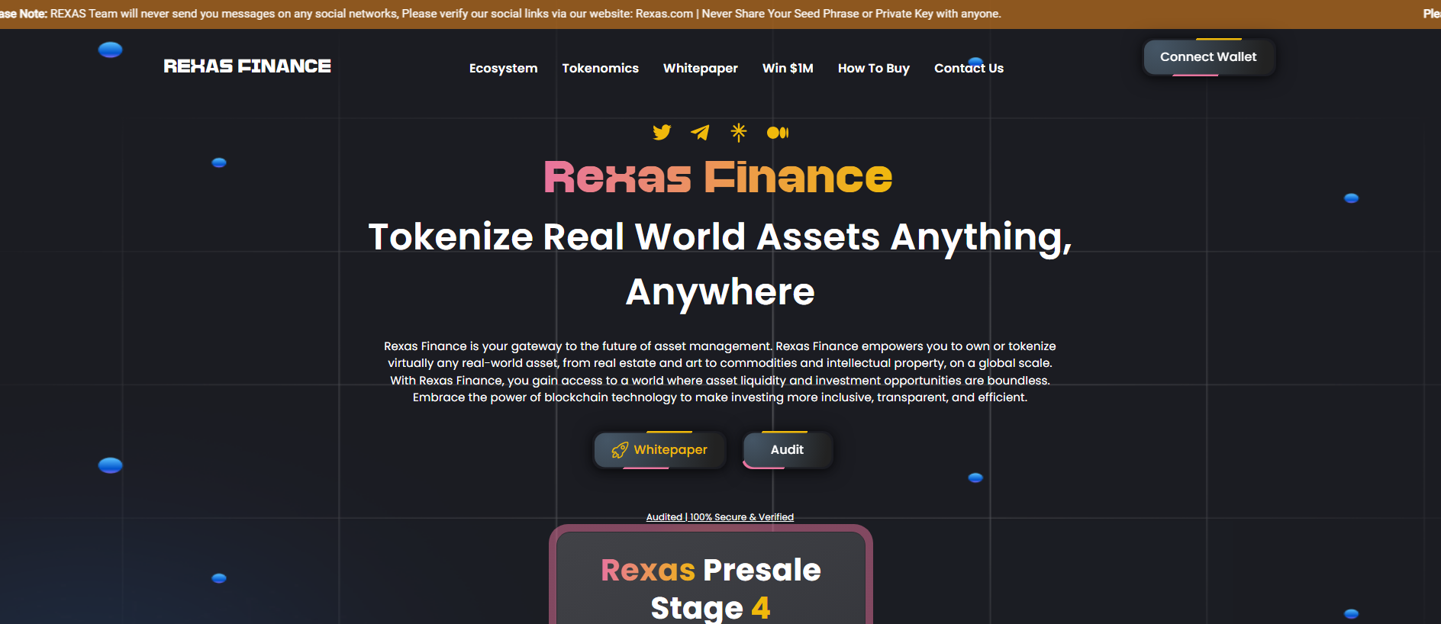
Task: Follow the Audited 100% Secure & Verified link
Action: pos(720,517)
